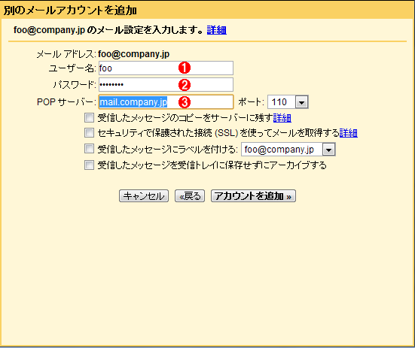Go back with the «戻る button
This screenshot has width=415, height=348.
tap(190, 196)
